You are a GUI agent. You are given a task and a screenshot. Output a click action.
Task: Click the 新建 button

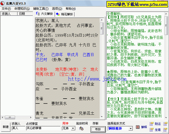click(6, 127)
